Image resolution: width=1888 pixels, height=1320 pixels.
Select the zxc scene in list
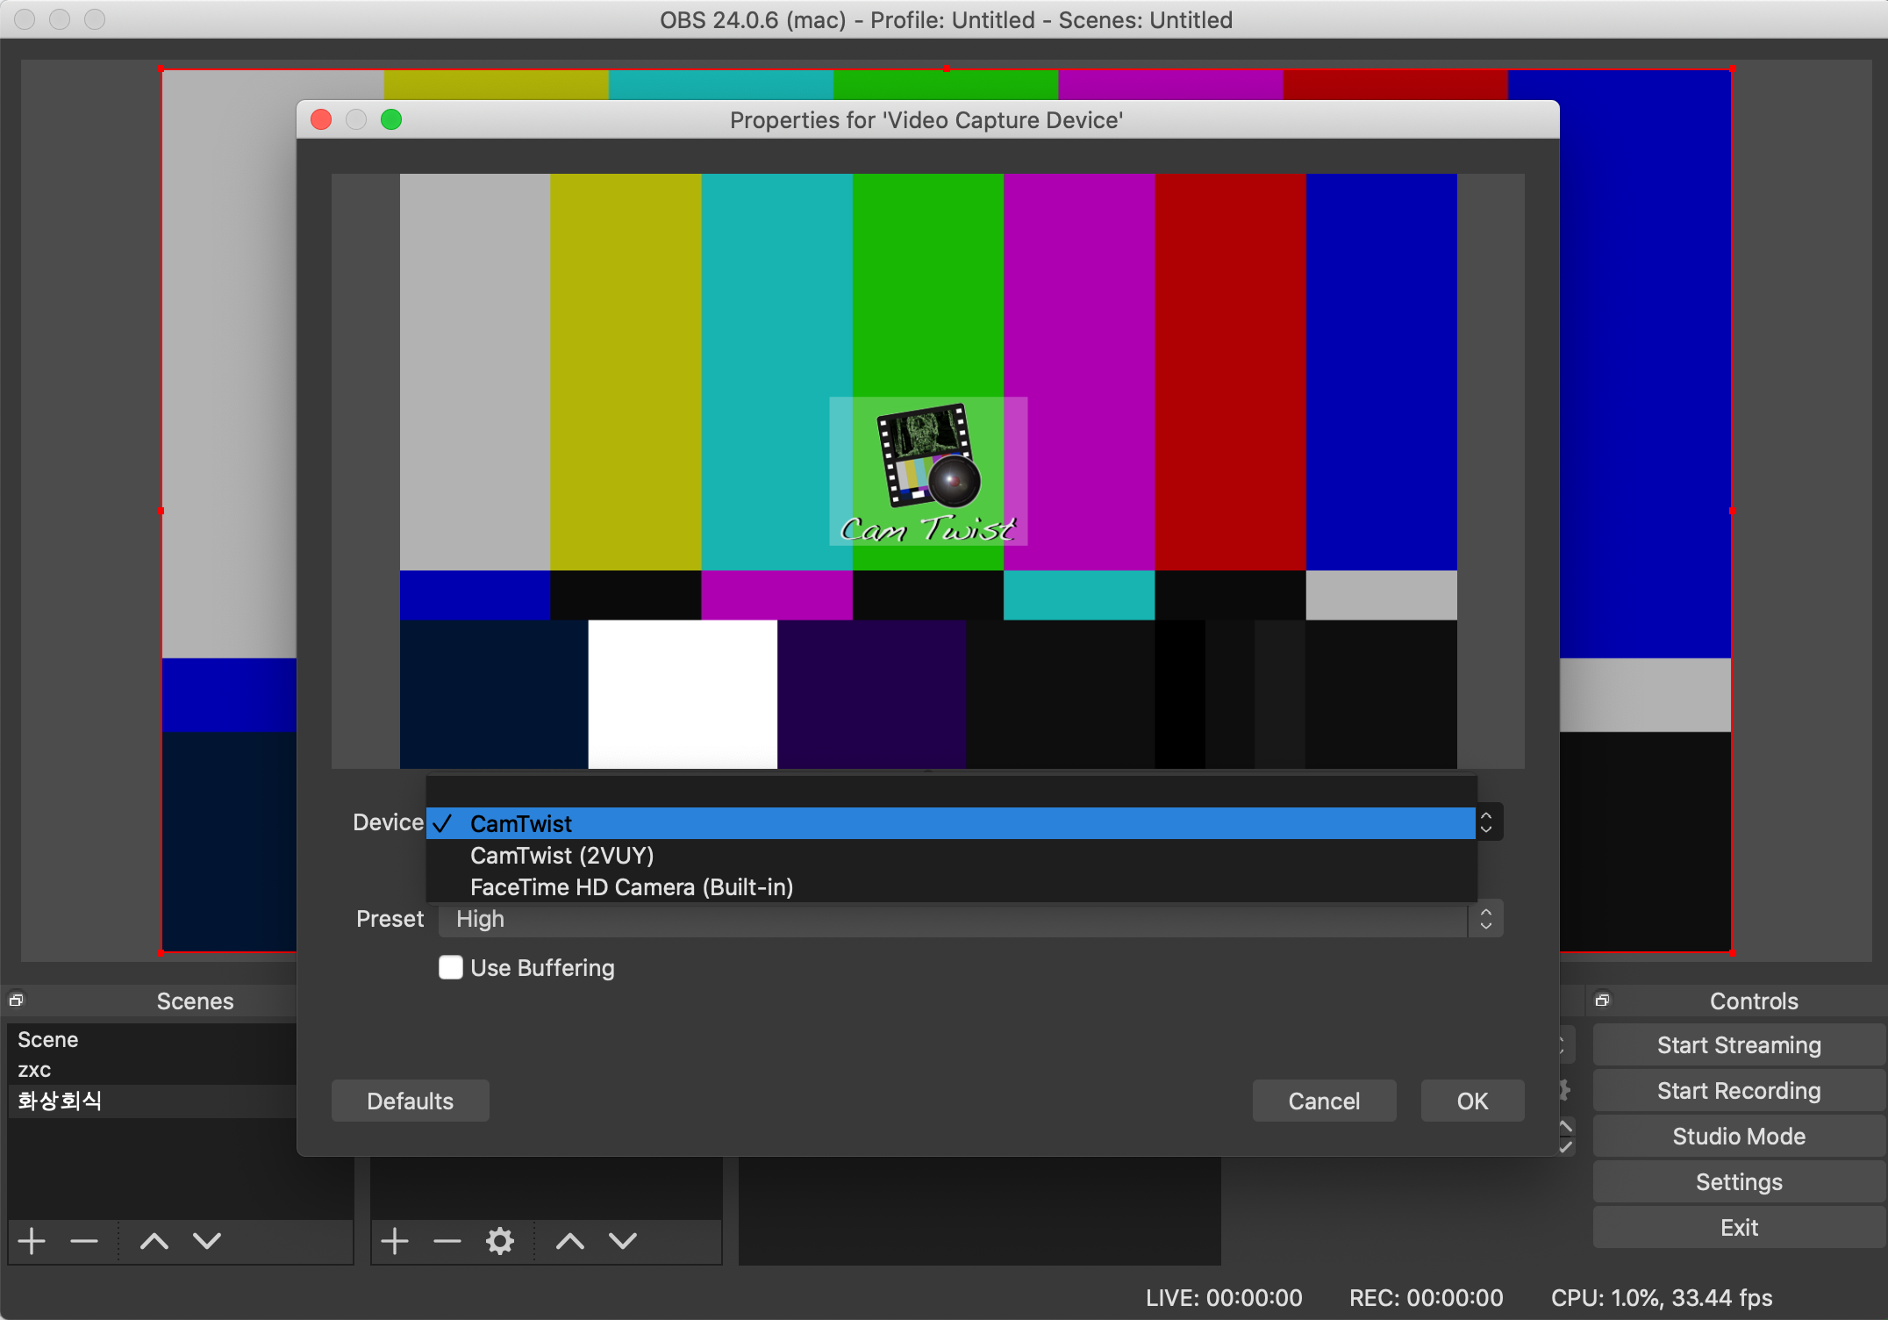(35, 1070)
